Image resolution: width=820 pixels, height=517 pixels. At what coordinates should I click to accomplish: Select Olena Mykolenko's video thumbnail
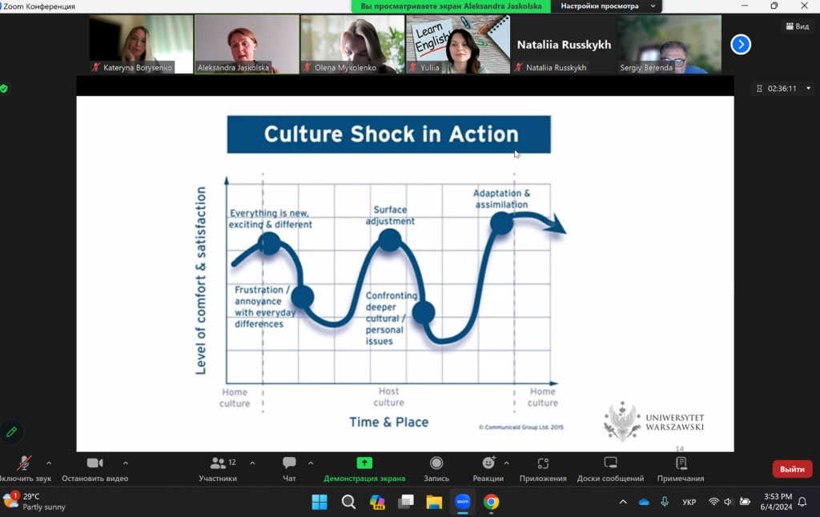coord(352,45)
